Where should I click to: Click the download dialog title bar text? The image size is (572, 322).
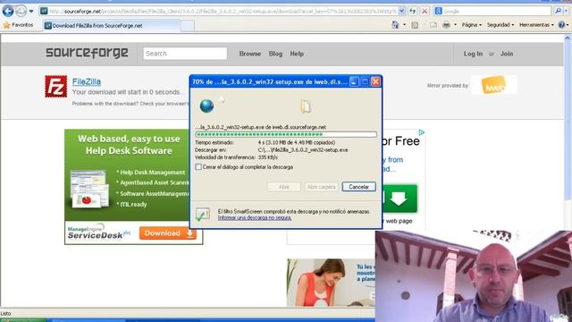pos(269,81)
